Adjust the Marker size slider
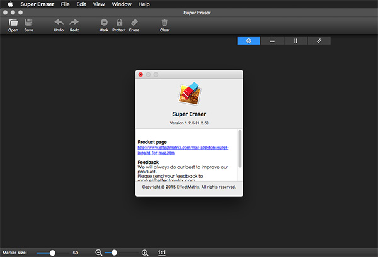 click(52, 253)
